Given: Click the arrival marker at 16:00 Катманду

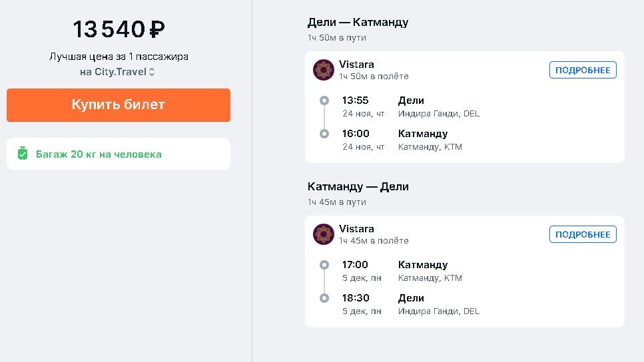Looking at the screenshot, I should (x=324, y=134).
